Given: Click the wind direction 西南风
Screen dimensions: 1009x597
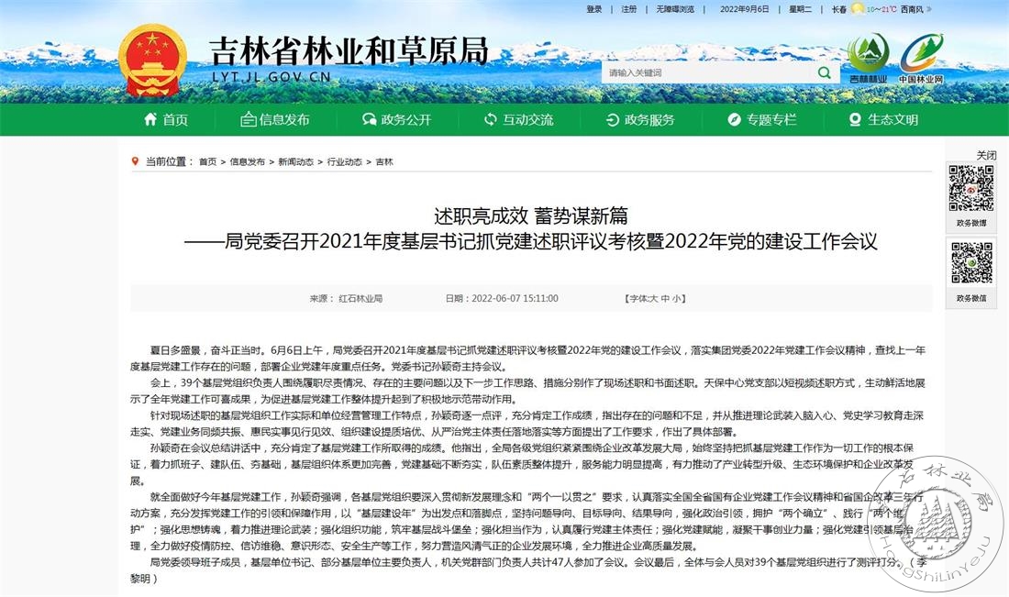Looking at the screenshot, I should 912,9.
